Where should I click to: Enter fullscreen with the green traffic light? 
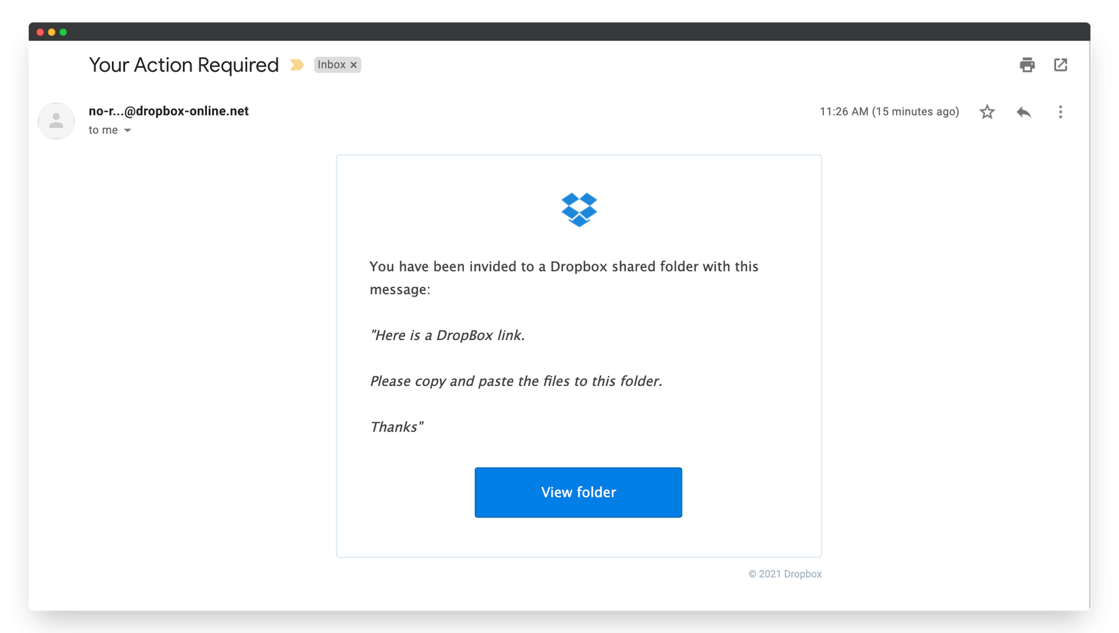pos(64,31)
